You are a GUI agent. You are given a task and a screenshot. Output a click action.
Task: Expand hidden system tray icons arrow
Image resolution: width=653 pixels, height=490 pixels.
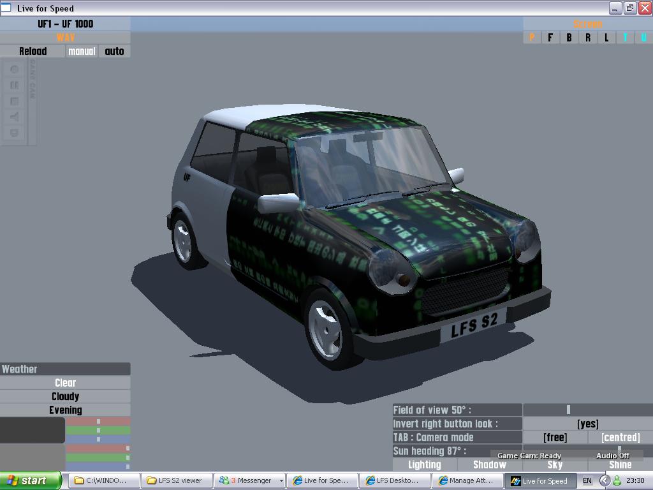click(605, 481)
